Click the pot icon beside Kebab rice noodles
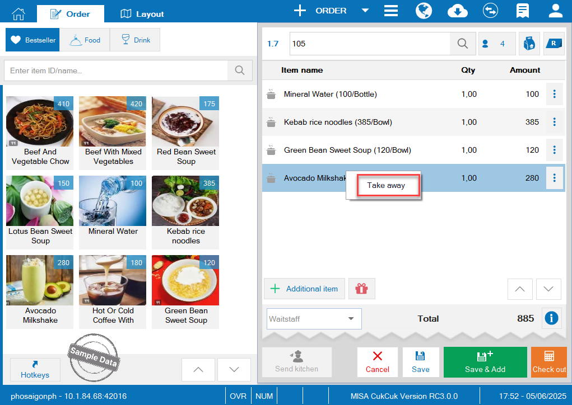The height and width of the screenshot is (405, 572). pyautogui.click(x=271, y=122)
